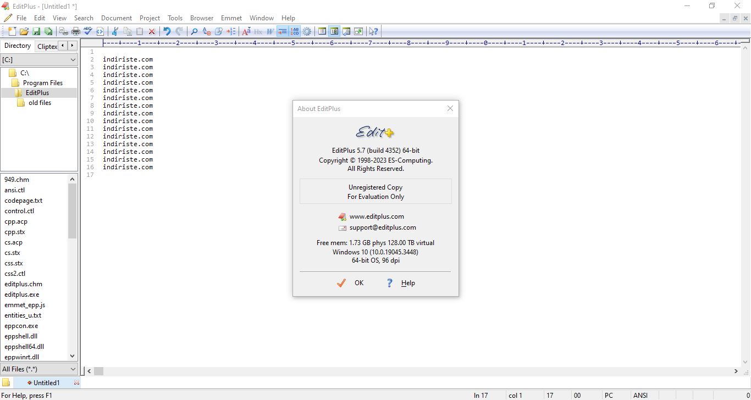
Task: Click editor horizontal scrollbar right arrow
Action: (736, 371)
